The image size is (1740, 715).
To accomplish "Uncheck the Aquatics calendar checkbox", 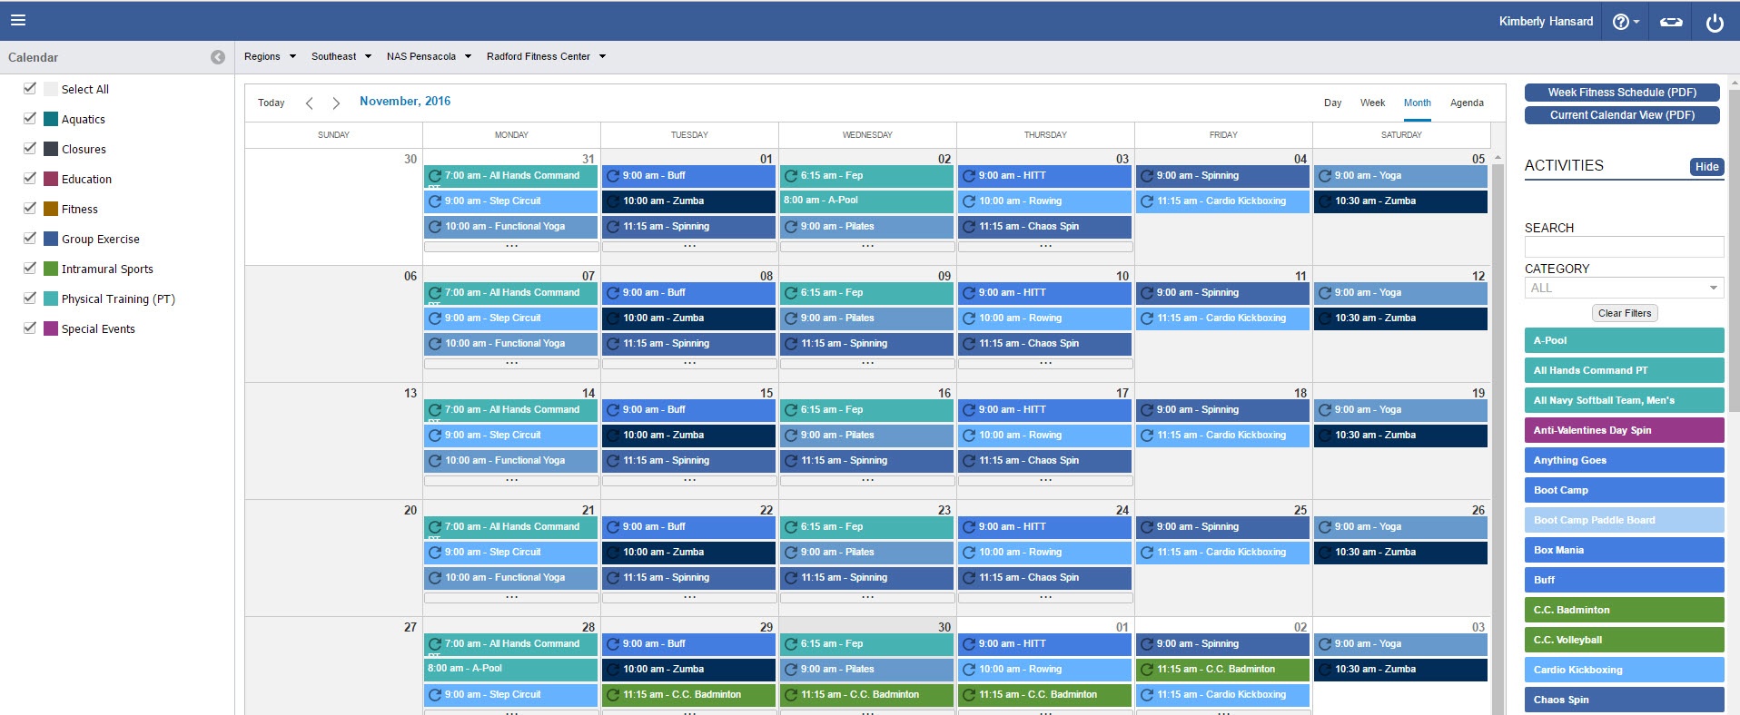I will (x=30, y=118).
